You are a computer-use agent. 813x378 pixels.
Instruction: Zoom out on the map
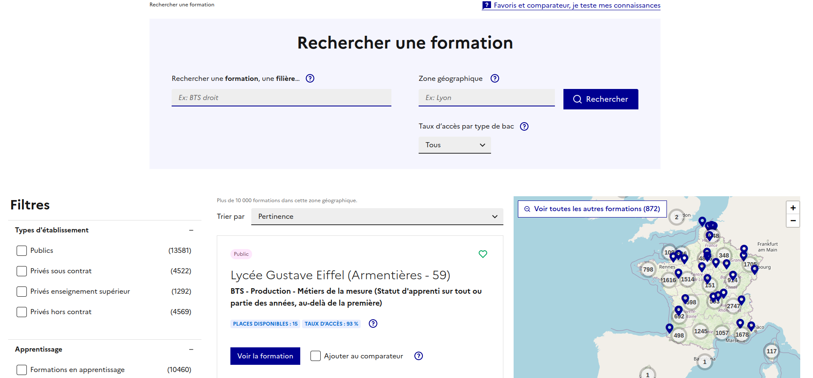[793, 220]
